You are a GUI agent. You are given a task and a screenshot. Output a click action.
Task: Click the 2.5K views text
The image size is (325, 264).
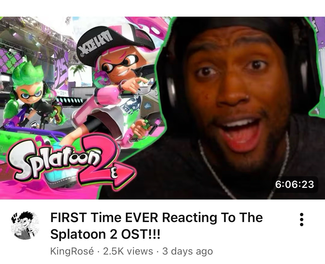[x=128, y=251]
